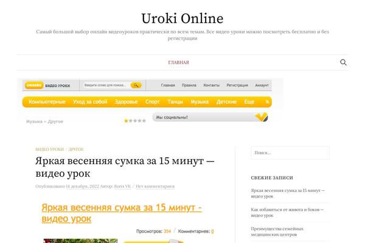Click the Просмотров: 354 text
The height and width of the screenshot is (243, 365).
pyautogui.click(x=153, y=231)
